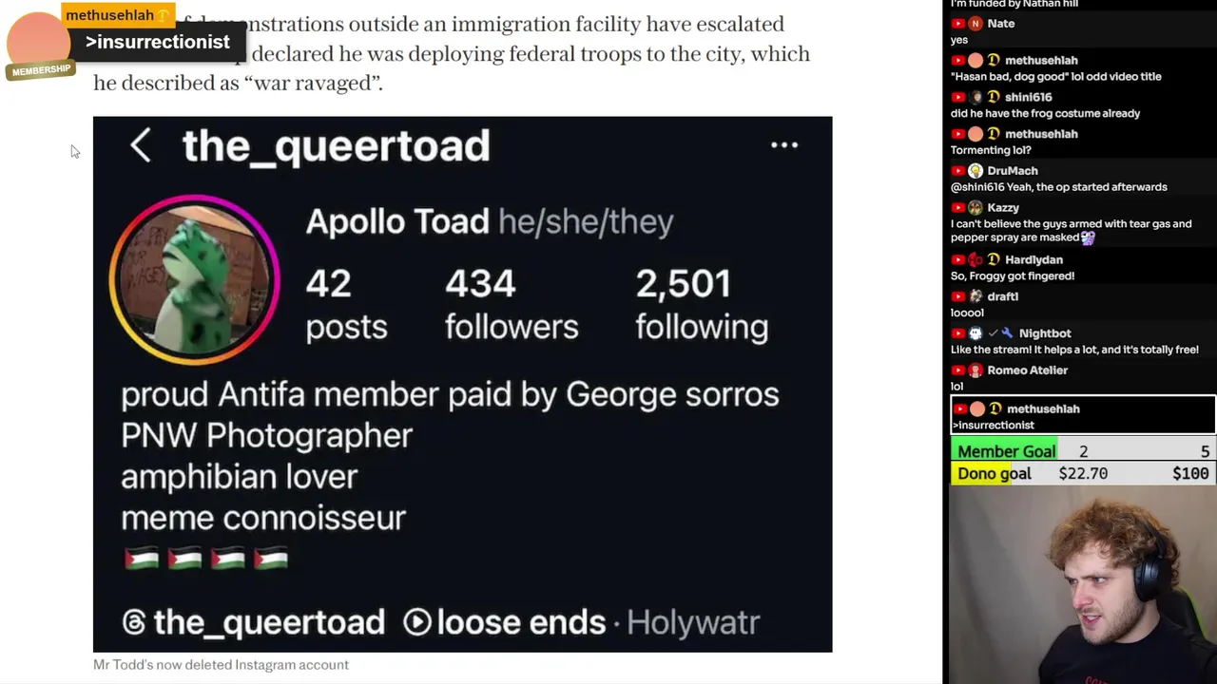Click the Member Goal progress bar

click(x=1083, y=451)
